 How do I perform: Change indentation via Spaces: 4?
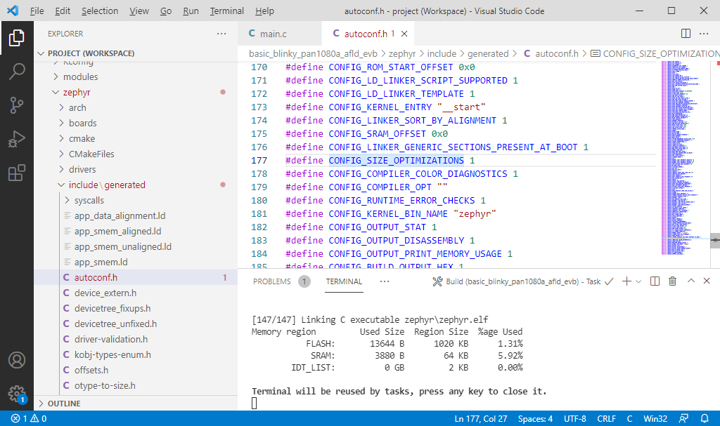535,418
